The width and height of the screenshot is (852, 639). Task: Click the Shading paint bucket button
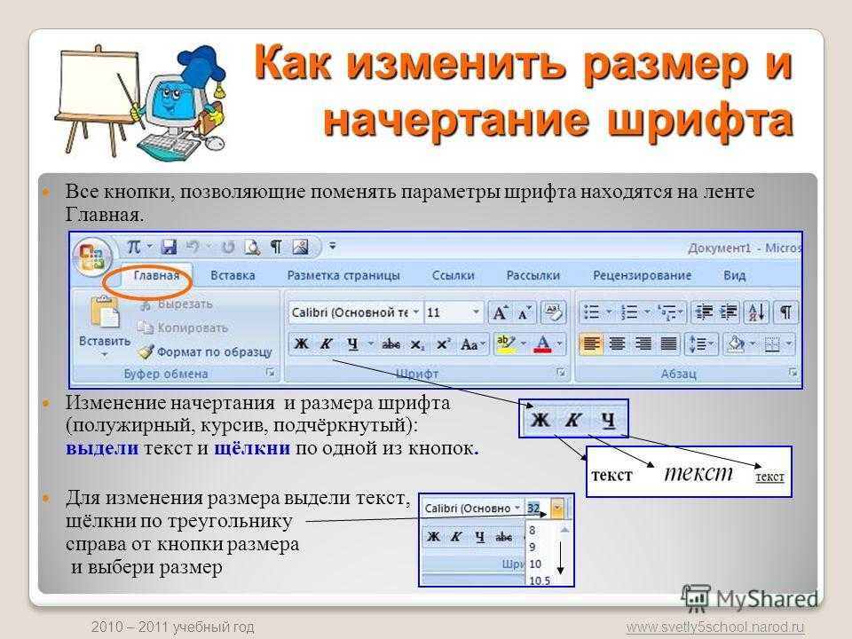pos(735,344)
